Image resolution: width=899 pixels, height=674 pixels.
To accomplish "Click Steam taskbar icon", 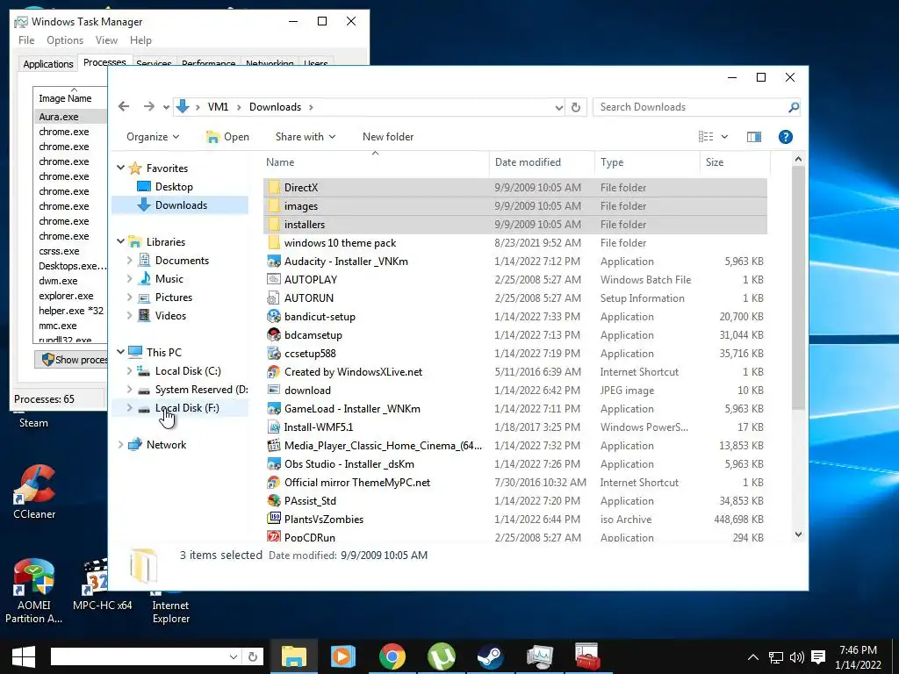I will [x=490, y=656].
